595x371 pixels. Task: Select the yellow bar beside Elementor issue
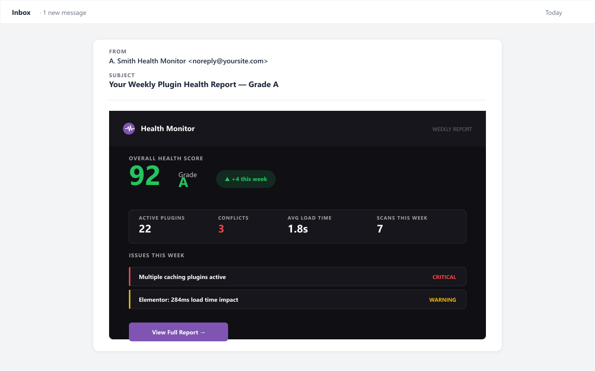pos(129,299)
